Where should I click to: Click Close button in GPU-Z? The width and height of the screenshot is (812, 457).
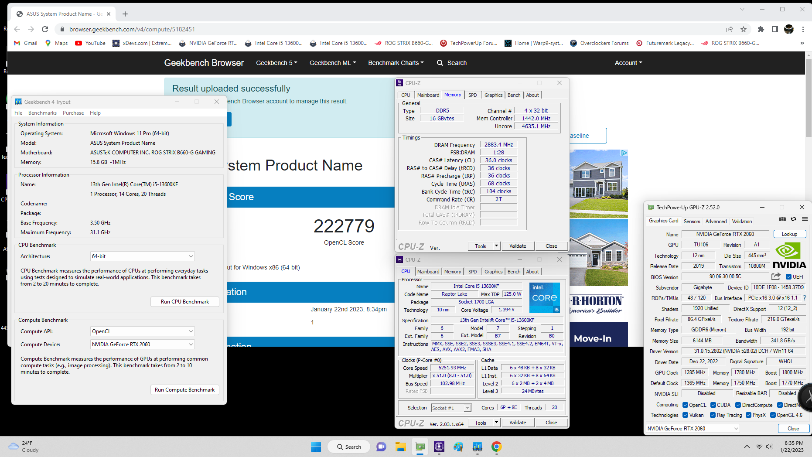point(793,429)
